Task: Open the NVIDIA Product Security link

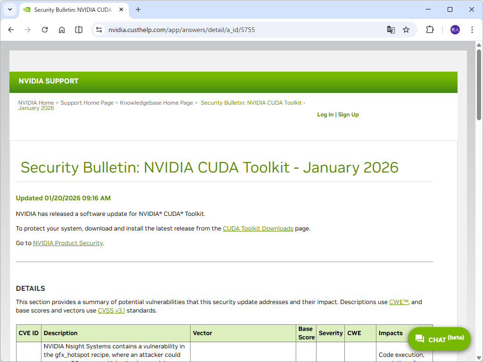Action: click(68, 243)
